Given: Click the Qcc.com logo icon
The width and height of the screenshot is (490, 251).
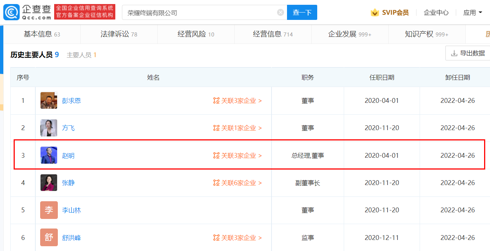Looking at the screenshot, I should click(x=11, y=12).
